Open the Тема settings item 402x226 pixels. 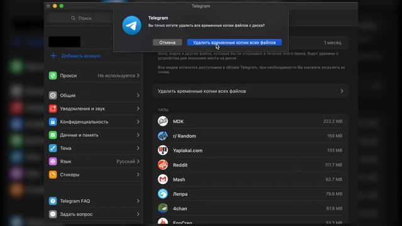point(94,148)
